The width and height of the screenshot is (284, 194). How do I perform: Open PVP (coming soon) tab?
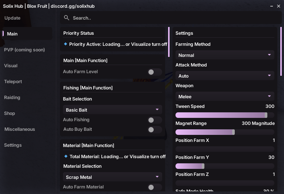[24, 50]
